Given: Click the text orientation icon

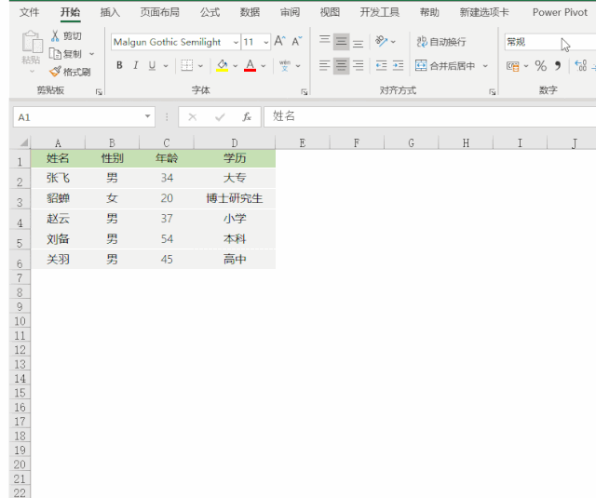Looking at the screenshot, I should point(381,41).
